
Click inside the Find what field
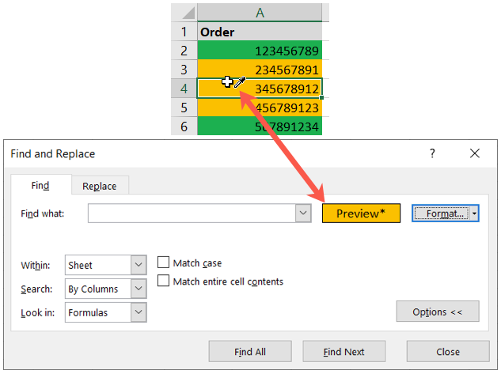(x=192, y=213)
